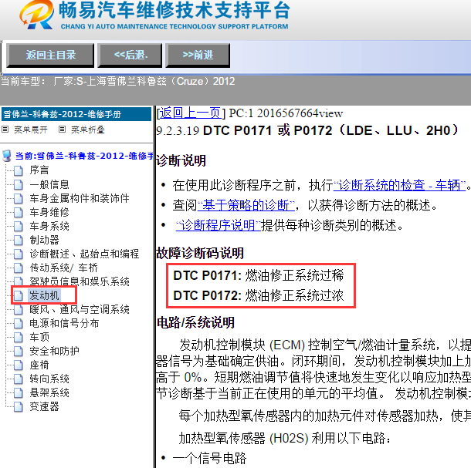Click the DTC P0171 燃油修正系统过稀 line
Screen dimensions: 471x468
point(259,275)
